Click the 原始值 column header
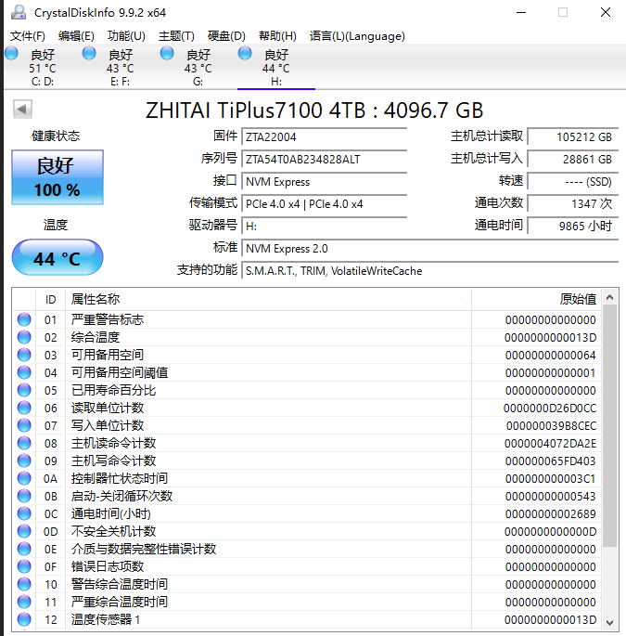 tap(536, 299)
